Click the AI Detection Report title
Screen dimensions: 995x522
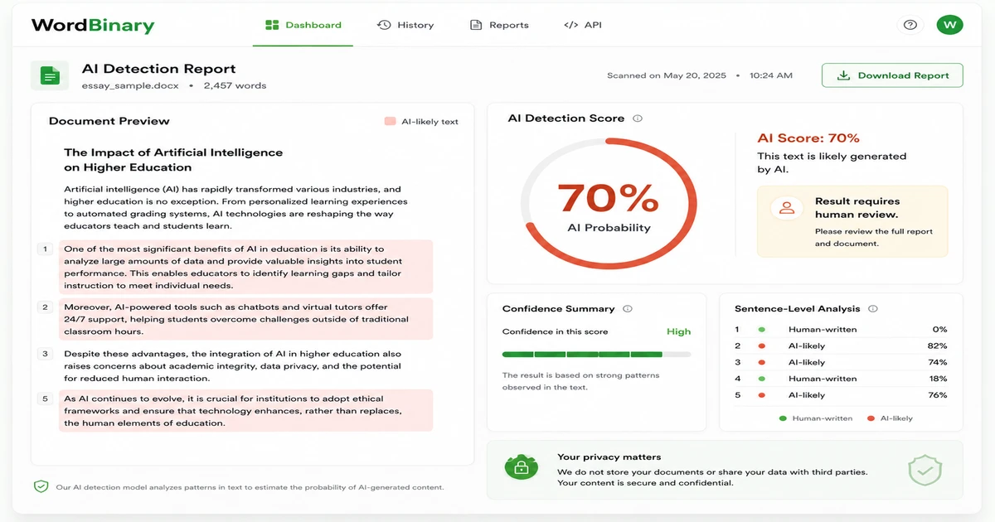(x=158, y=69)
